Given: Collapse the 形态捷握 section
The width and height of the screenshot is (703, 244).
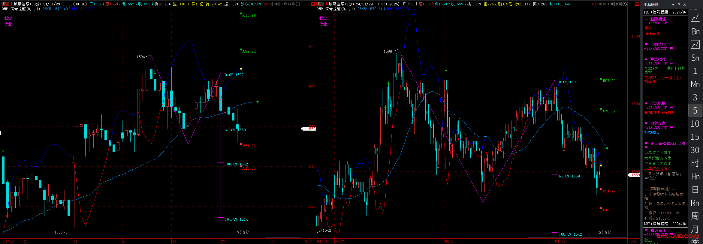Looking at the screenshot, I should pyautogui.click(x=658, y=105).
